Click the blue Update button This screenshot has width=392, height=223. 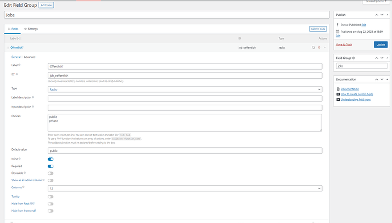[x=381, y=45]
